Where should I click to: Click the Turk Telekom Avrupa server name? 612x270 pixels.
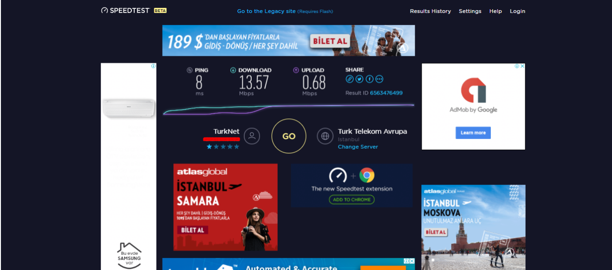point(372,132)
